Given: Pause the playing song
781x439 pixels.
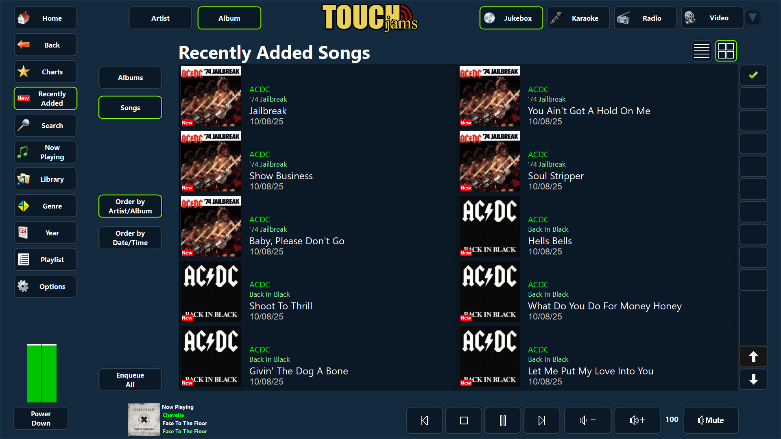Looking at the screenshot, I should 503,420.
